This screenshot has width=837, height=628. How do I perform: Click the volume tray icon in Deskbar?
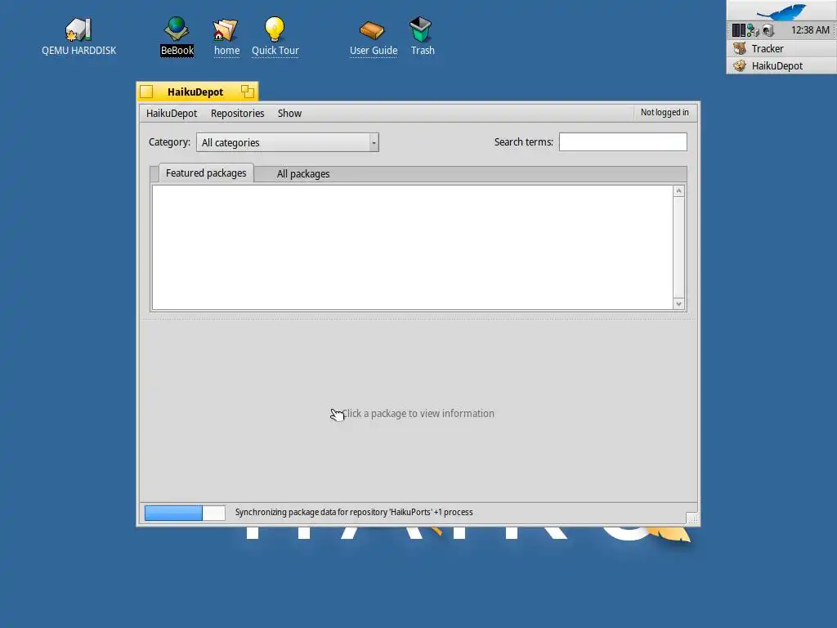(768, 30)
